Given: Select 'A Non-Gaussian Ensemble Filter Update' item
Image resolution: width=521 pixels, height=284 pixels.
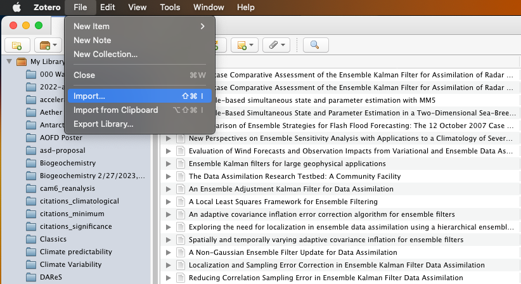Looking at the screenshot, I should [293, 252].
